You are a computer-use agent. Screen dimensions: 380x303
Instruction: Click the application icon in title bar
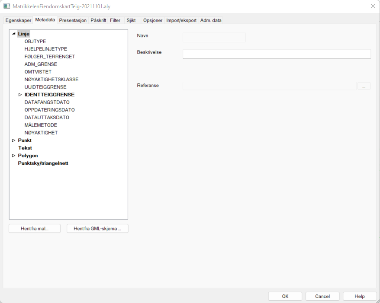point(6,6)
